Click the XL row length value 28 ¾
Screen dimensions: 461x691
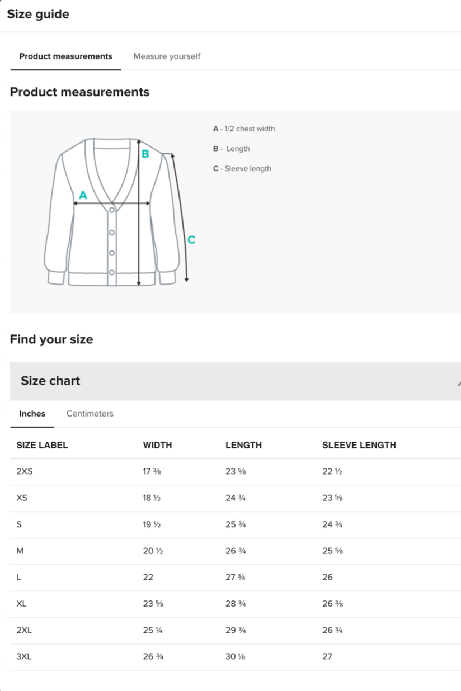pos(236,604)
